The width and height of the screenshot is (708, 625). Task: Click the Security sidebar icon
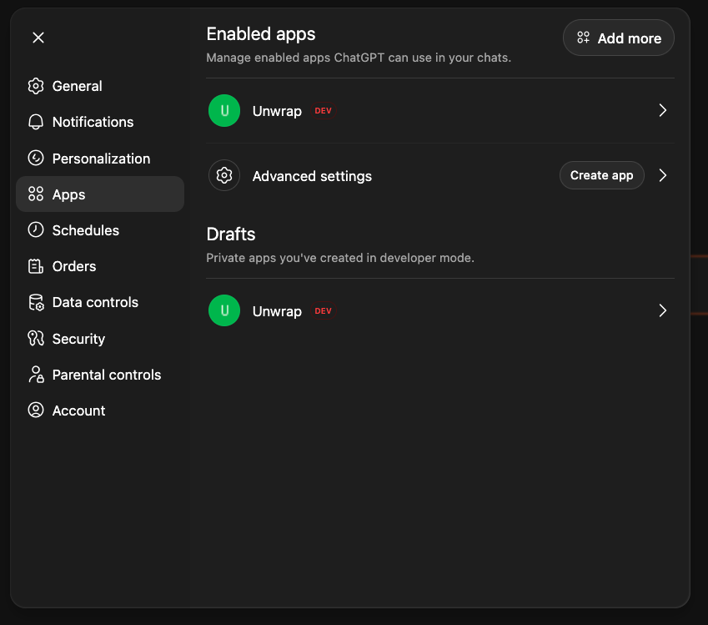coord(36,339)
